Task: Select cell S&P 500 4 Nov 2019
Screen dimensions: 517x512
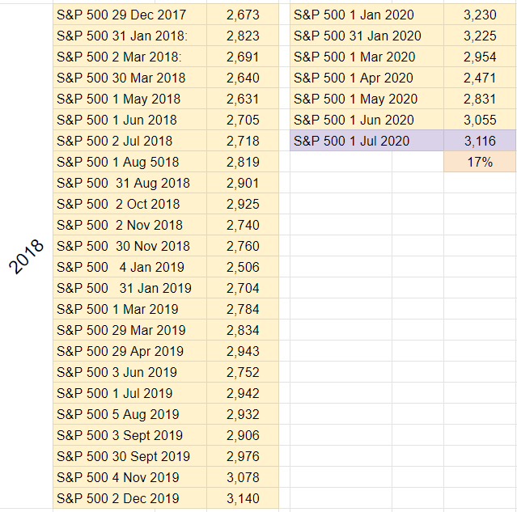Action: tap(129, 477)
